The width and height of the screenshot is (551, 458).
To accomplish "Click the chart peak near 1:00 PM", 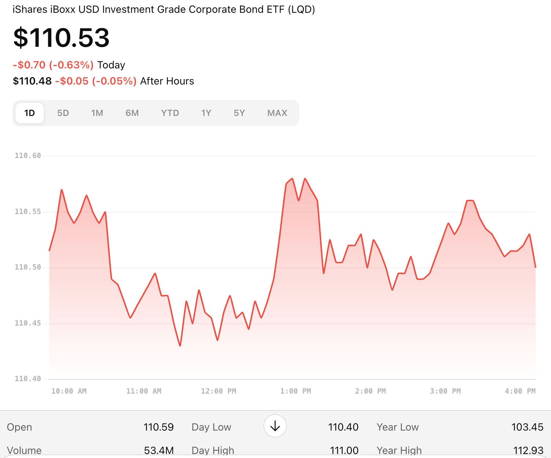I will (x=291, y=179).
